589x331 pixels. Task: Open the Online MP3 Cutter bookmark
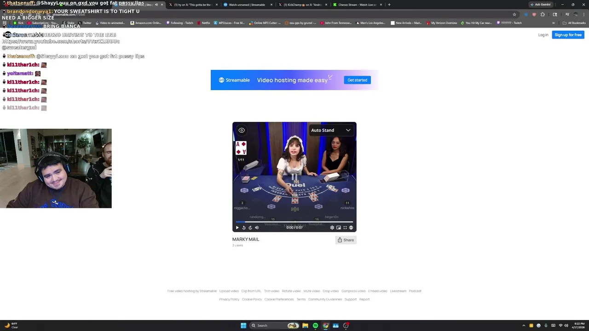coord(265,23)
